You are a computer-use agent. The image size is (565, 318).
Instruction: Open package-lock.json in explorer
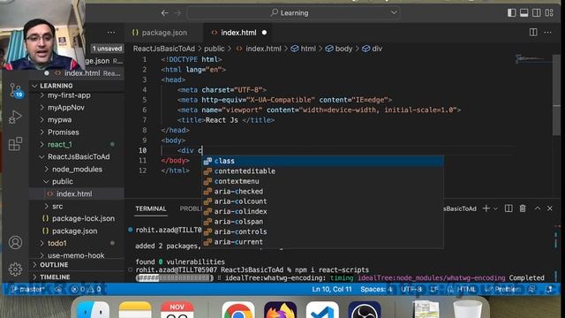tap(83, 218)
